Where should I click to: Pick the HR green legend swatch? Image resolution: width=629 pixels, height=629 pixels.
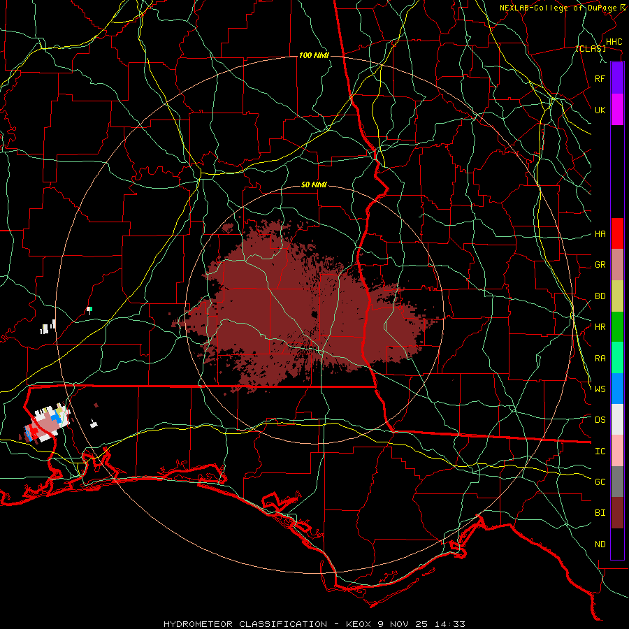click(x=617, y=327)
